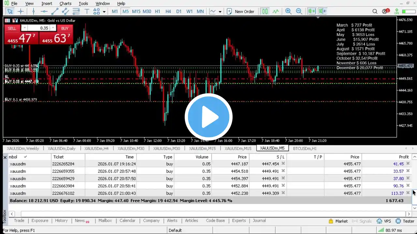Open the search magnifier

point(375,11)
